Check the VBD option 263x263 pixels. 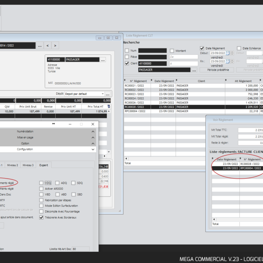click(41, 194)
